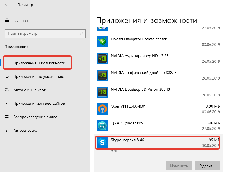The height and width of the screenshot is (172, 229).
Task: Click the Skype app icon
Action: [102, 143]
